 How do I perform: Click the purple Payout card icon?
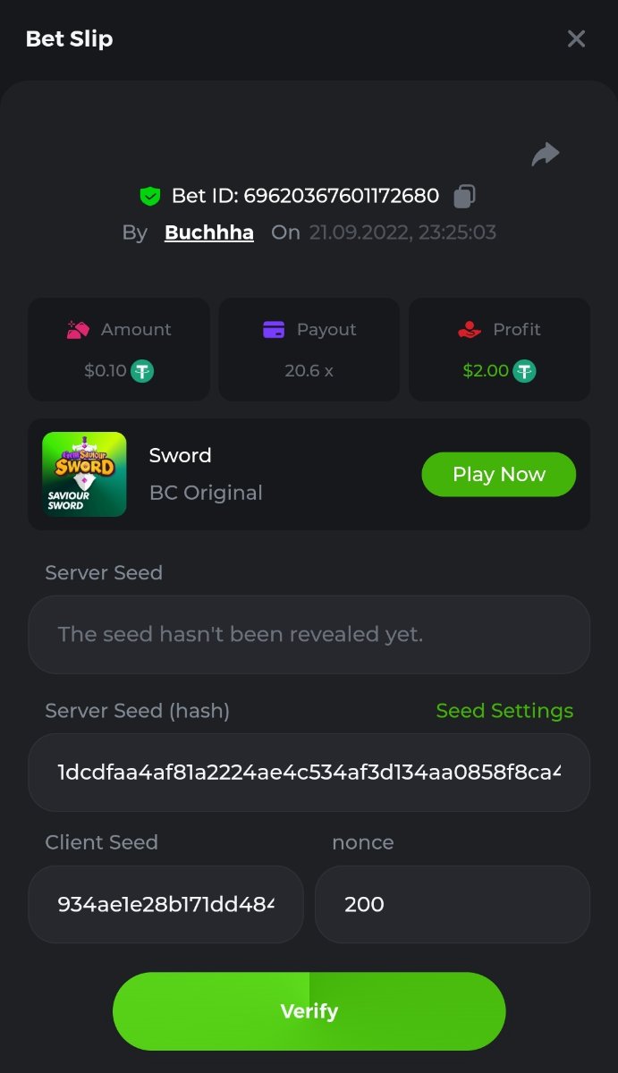coord(274,330)
